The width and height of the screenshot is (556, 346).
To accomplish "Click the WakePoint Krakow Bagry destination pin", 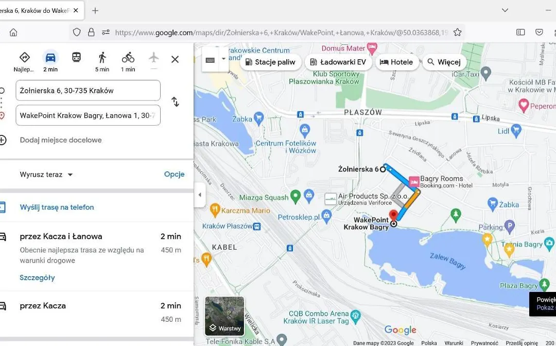I will tap(393, 215).
